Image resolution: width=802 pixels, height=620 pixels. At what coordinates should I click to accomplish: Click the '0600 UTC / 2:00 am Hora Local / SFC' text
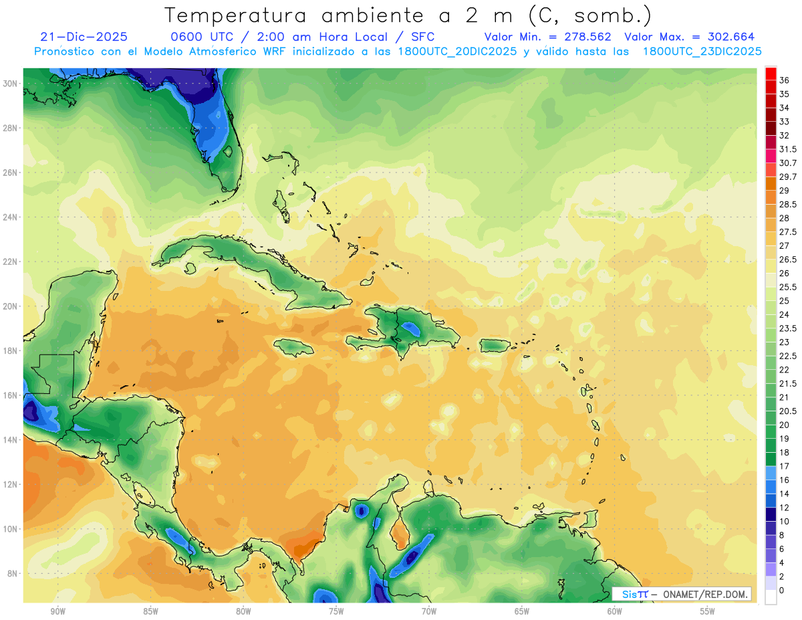pos(303,37)
